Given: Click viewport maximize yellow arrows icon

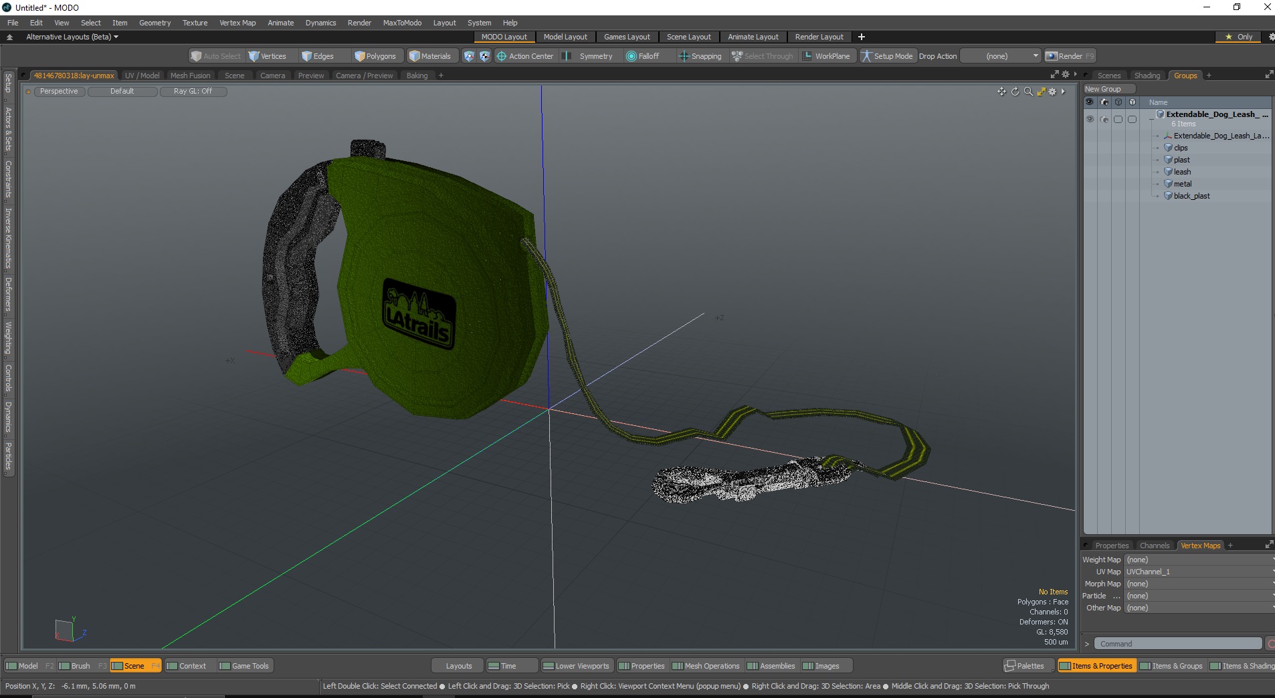Looking at the screenshot, I should pyautogui.click(x=1041, y=92).
